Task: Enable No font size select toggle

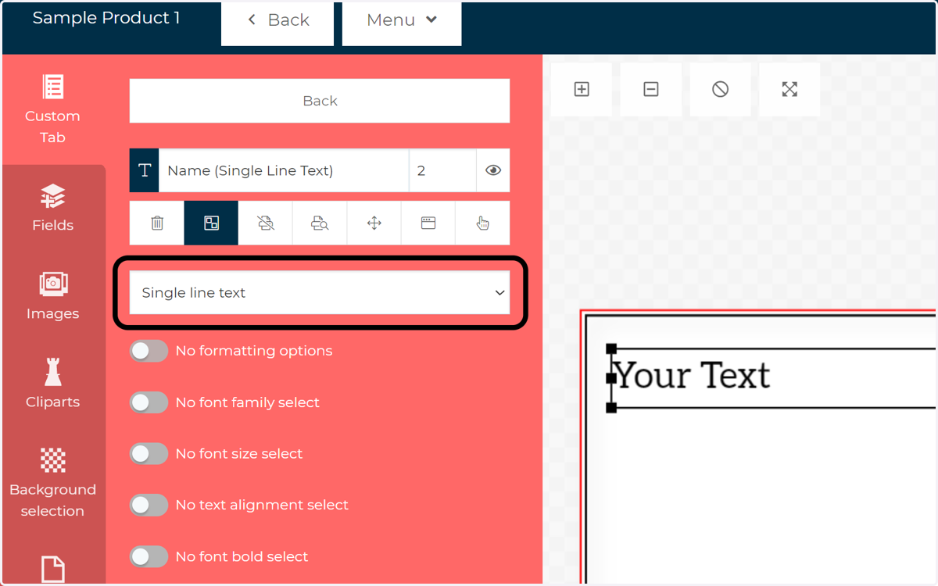Action: (x=149, y=454)
